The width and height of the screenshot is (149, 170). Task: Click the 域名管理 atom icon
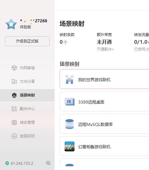[x=14, y=123]
